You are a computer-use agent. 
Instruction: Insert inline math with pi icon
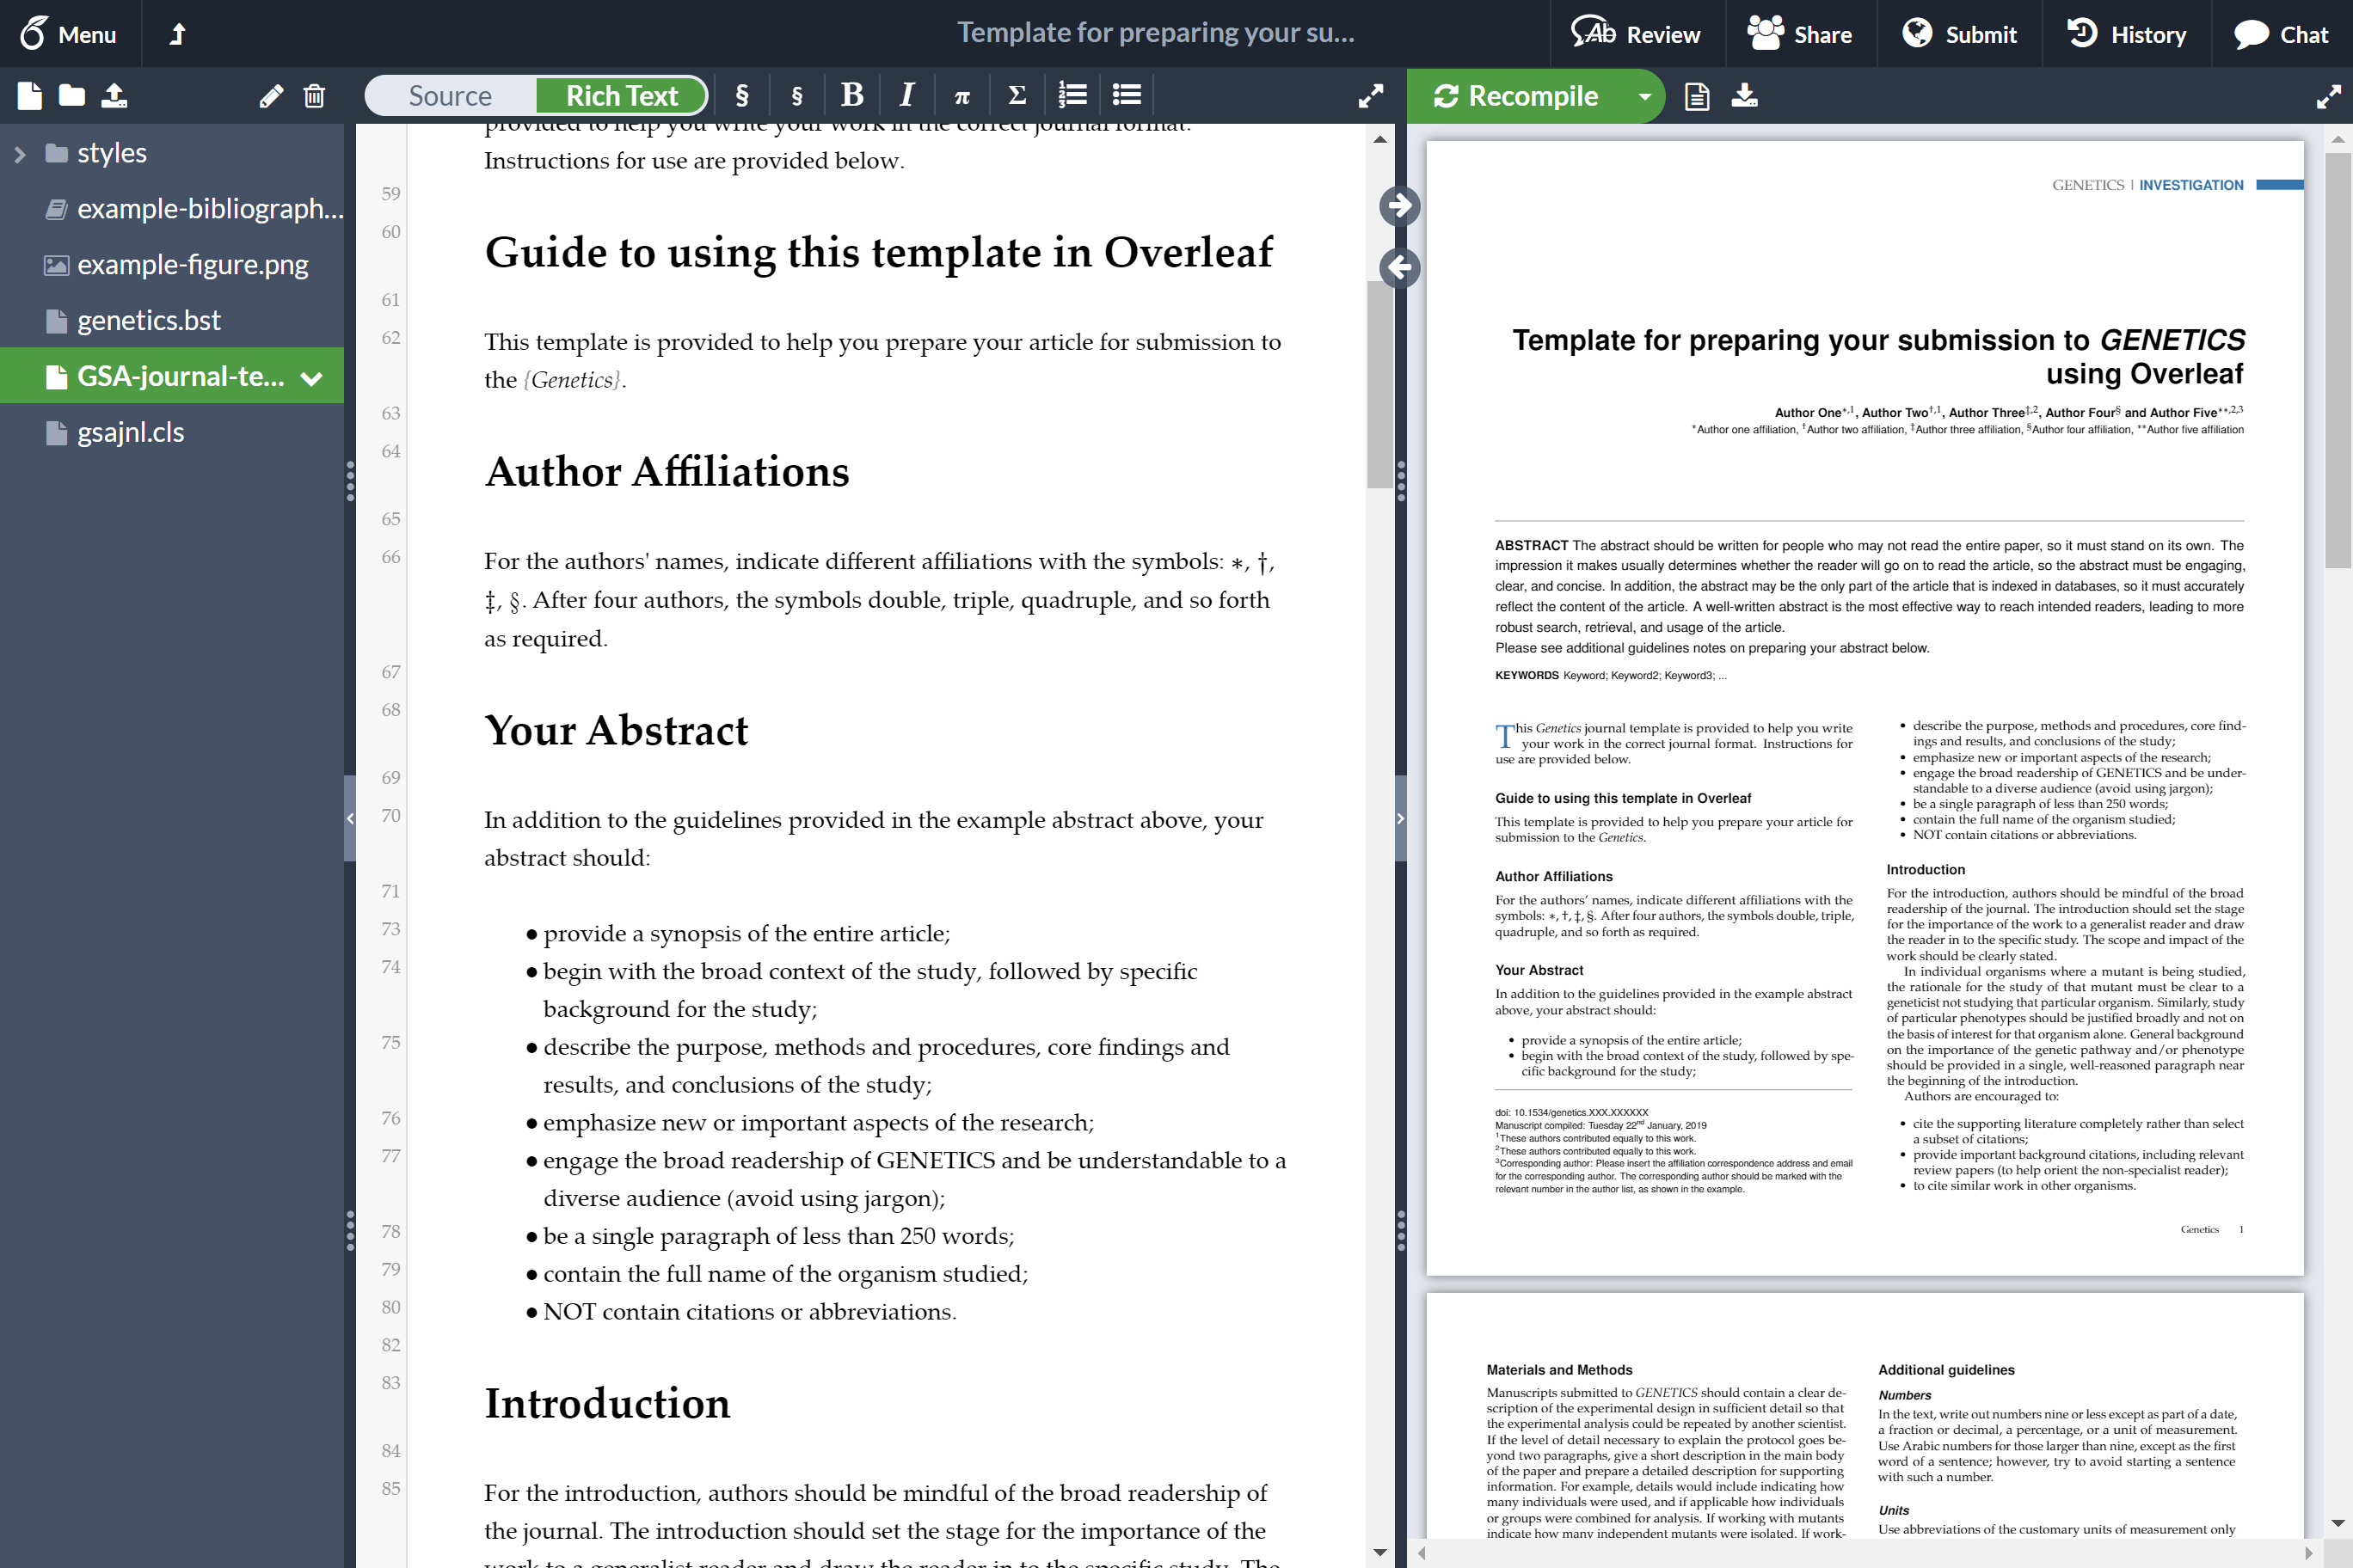pos(961,96)
